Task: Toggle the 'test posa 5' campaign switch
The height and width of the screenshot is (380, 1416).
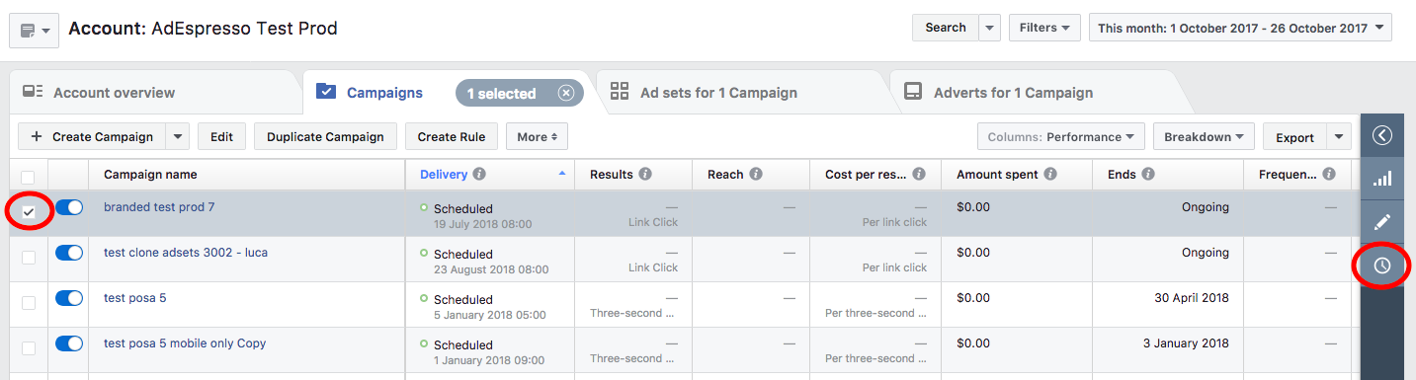Action: point(69,298)
